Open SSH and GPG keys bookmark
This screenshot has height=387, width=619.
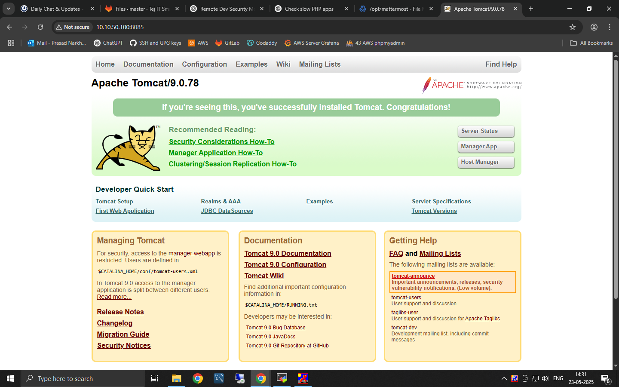pos(156,43)
